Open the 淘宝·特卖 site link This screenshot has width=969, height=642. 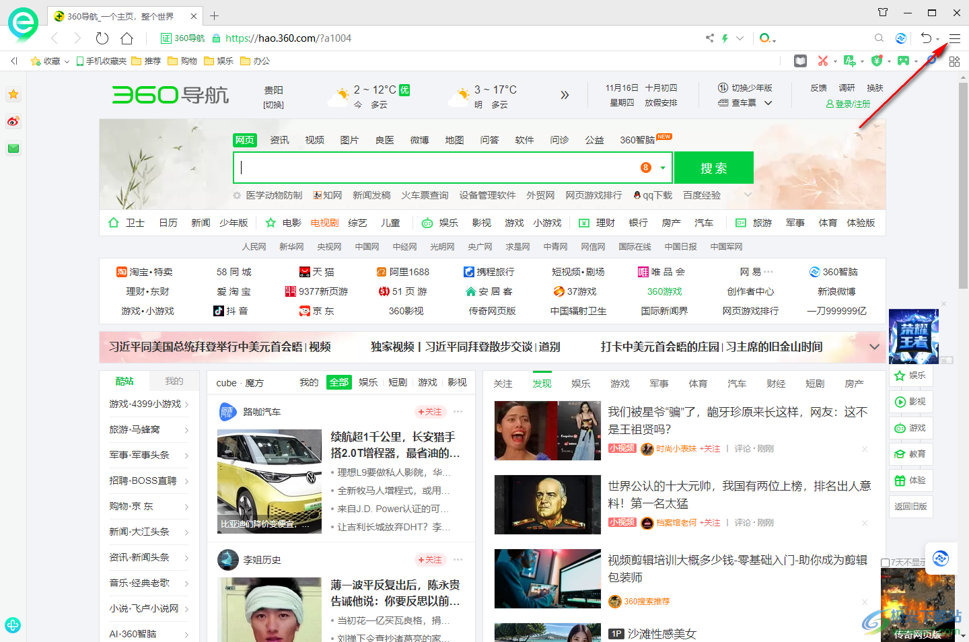click(x=145, y=272)
